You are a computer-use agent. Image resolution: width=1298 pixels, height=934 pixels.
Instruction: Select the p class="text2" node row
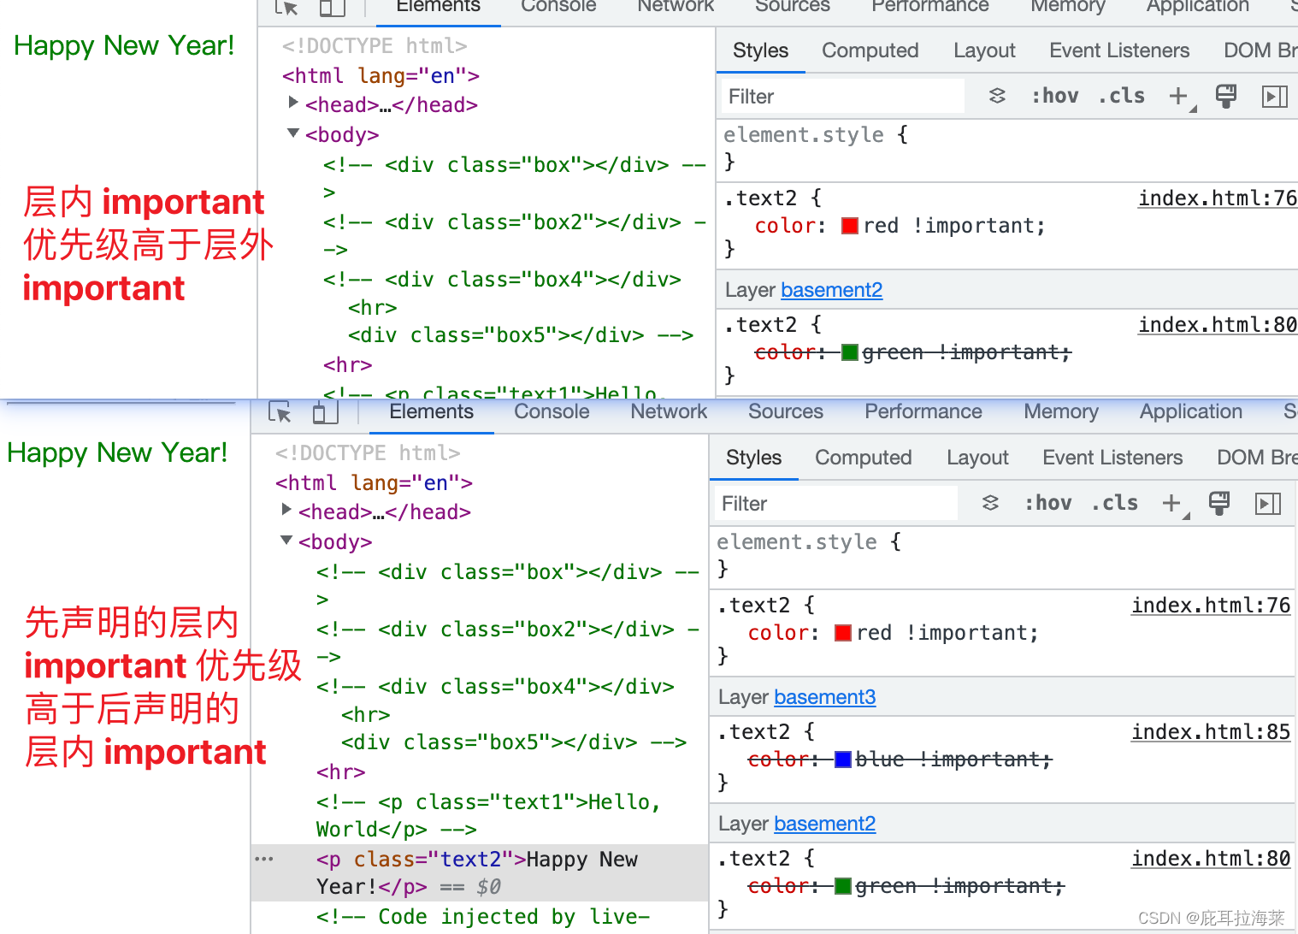point(480,872)
